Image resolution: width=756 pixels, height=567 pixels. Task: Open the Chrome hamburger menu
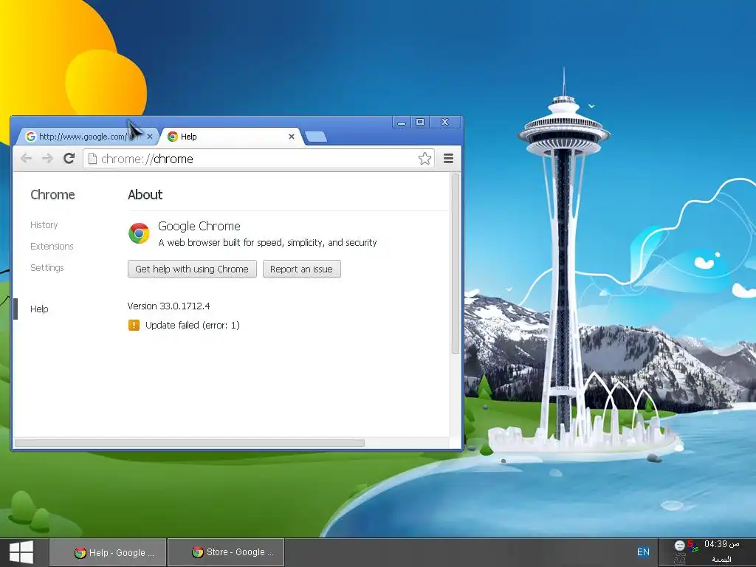[x=448, y=158]
